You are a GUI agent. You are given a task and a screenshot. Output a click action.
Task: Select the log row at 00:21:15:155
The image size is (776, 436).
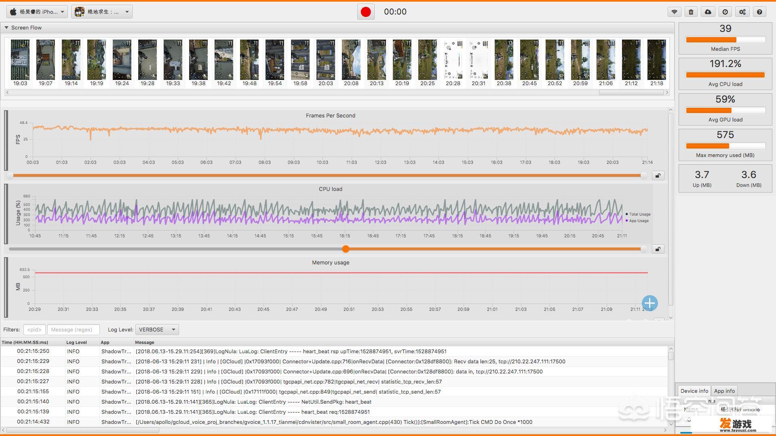[334, 392]
